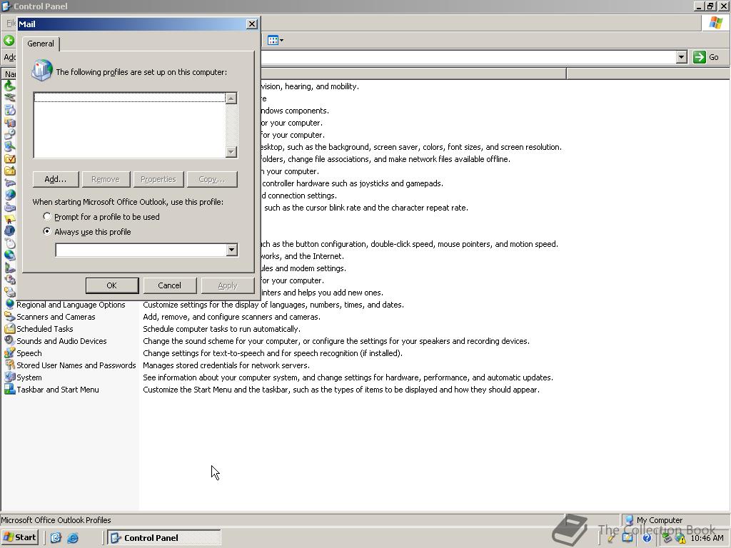Click the Remove button in Mail dialog

[x=106, y=179]
